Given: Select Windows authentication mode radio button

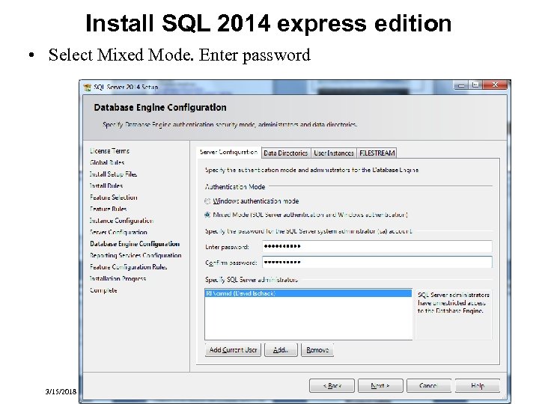Looking at the screenshot, I should click(207, 201).
